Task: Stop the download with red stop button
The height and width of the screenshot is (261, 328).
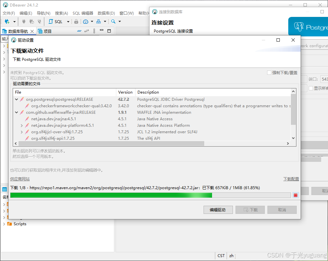Action: coord(295,195)
